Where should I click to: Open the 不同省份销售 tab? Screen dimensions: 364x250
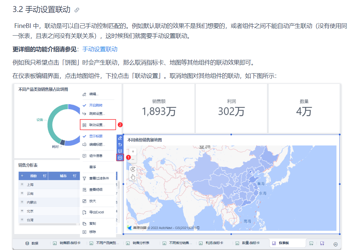tap(178, 243)
